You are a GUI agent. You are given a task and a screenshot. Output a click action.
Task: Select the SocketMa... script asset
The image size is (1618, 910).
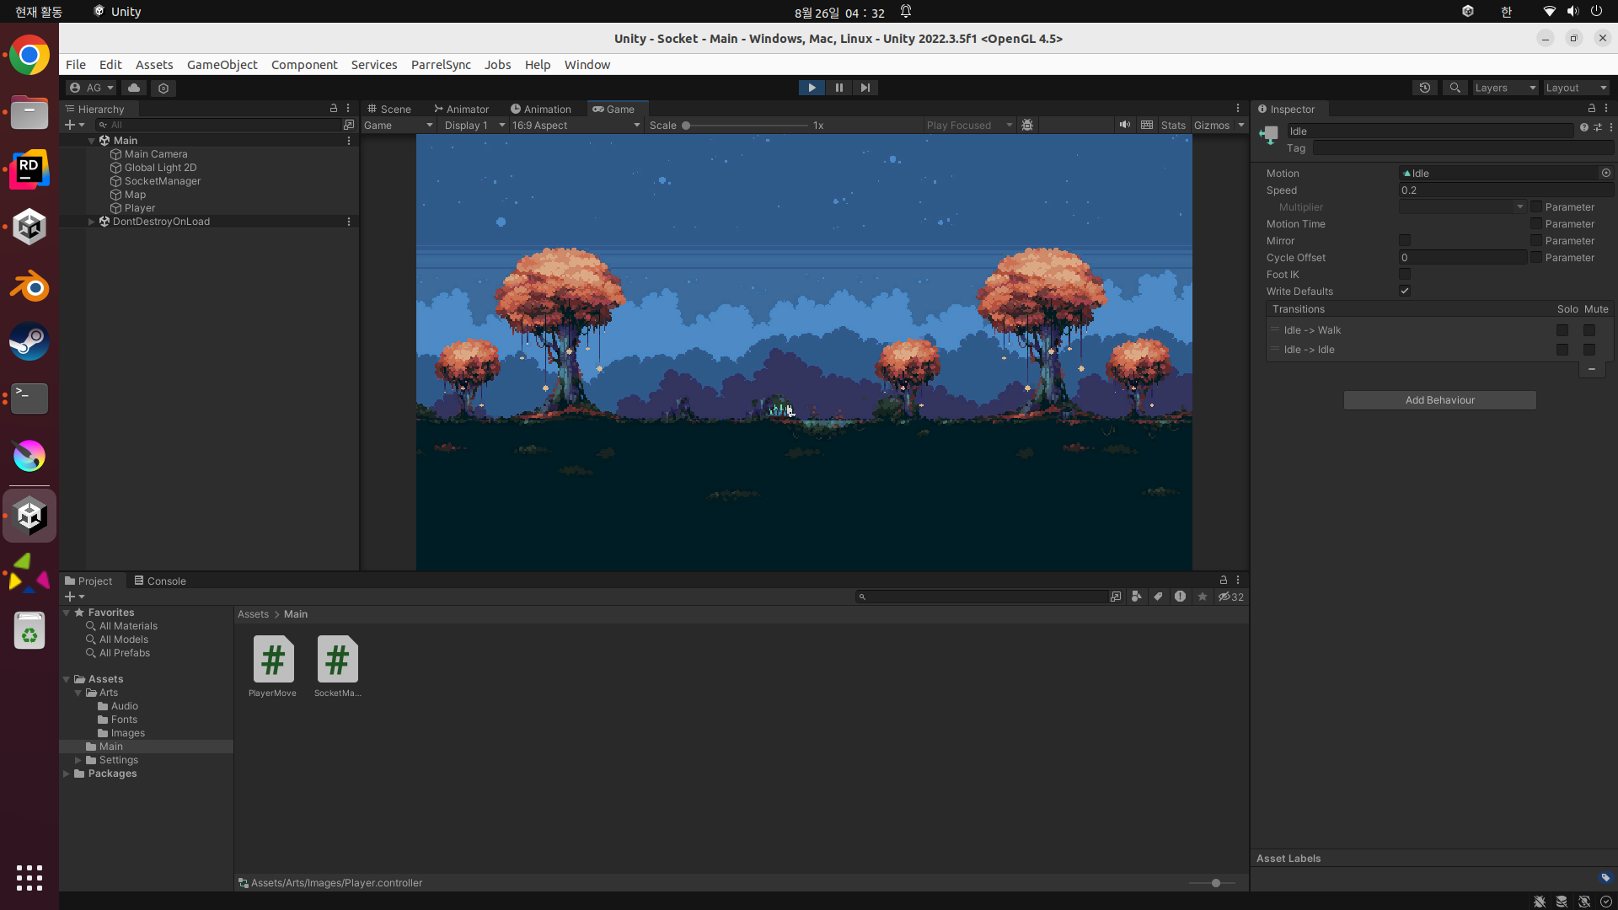click(x=337, y=666)
